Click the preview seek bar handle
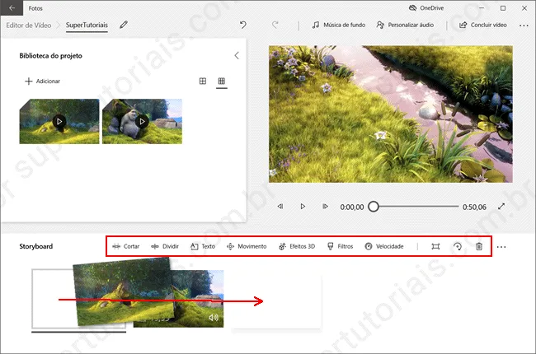 click(x=374, y=207)
